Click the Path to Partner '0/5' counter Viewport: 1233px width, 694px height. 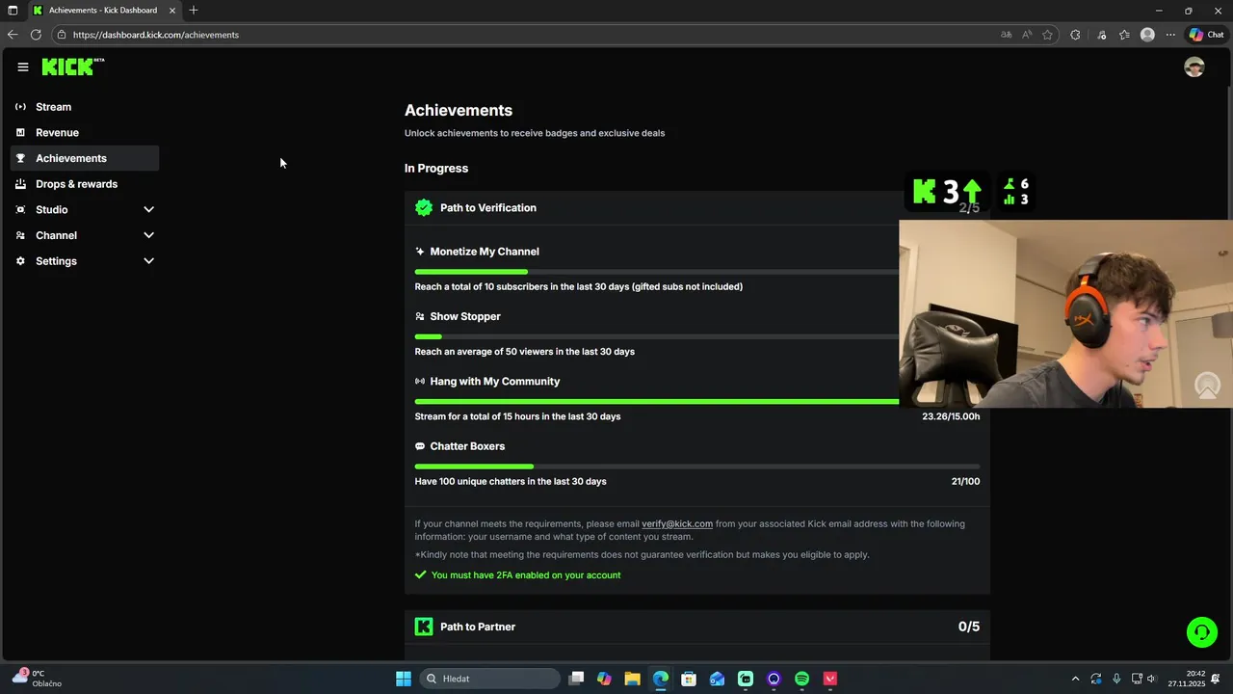(969, 627)
